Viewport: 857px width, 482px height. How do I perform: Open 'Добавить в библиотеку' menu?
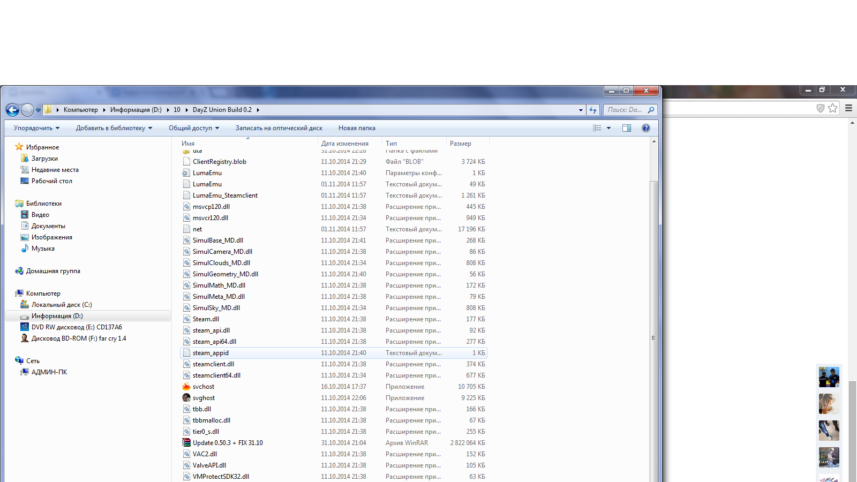114,128
